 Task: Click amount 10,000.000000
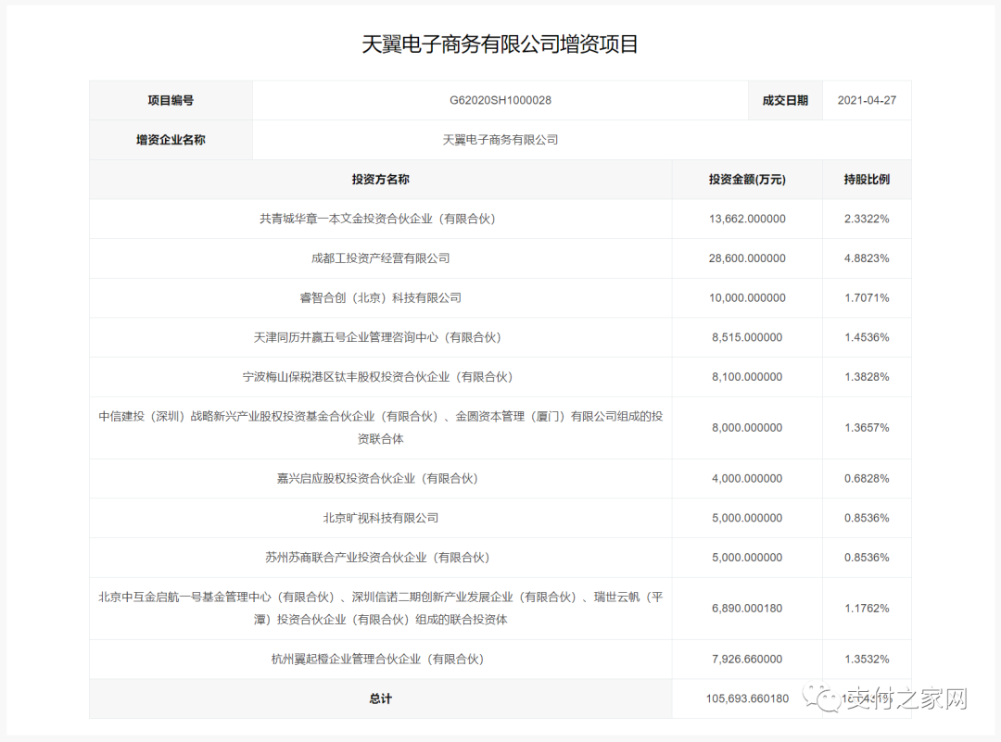747,298
